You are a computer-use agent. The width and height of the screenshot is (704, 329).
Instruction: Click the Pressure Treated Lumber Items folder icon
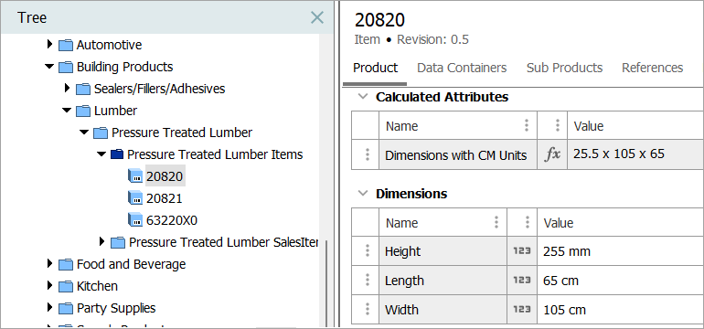click(116, 154)
